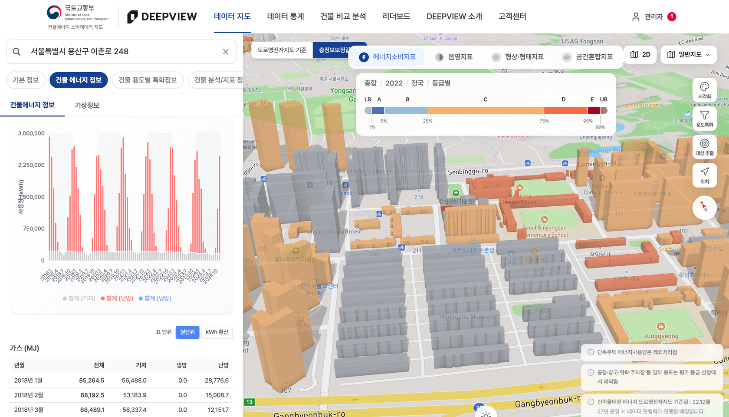Click the Junggyeong High School marker
The image size is (729, 417).
point(661,326)
